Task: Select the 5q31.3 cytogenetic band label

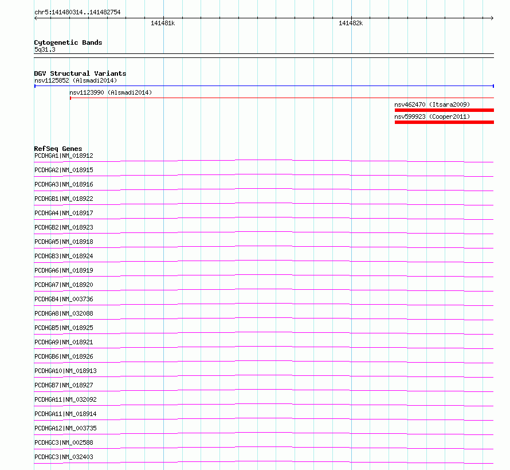Action: coord(45,49)
